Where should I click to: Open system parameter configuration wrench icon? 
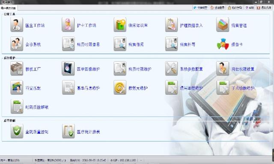click(x=171, y=68)
